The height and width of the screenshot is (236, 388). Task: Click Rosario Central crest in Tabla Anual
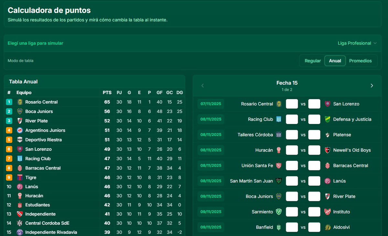[x=19, y=102]
